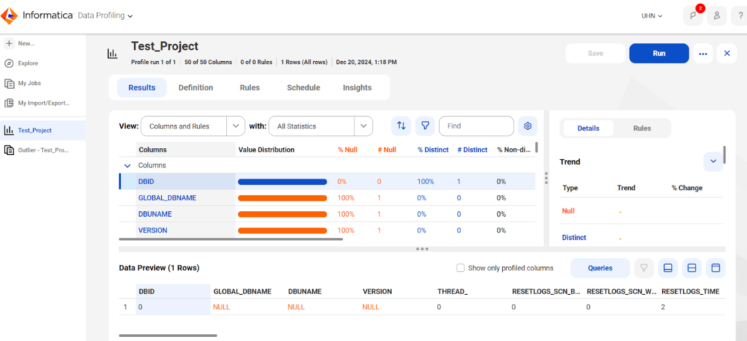747x341 pixels.
Task: Click the GLOBAL_DBNAME orange distribution bar
Action: (283, 198)
